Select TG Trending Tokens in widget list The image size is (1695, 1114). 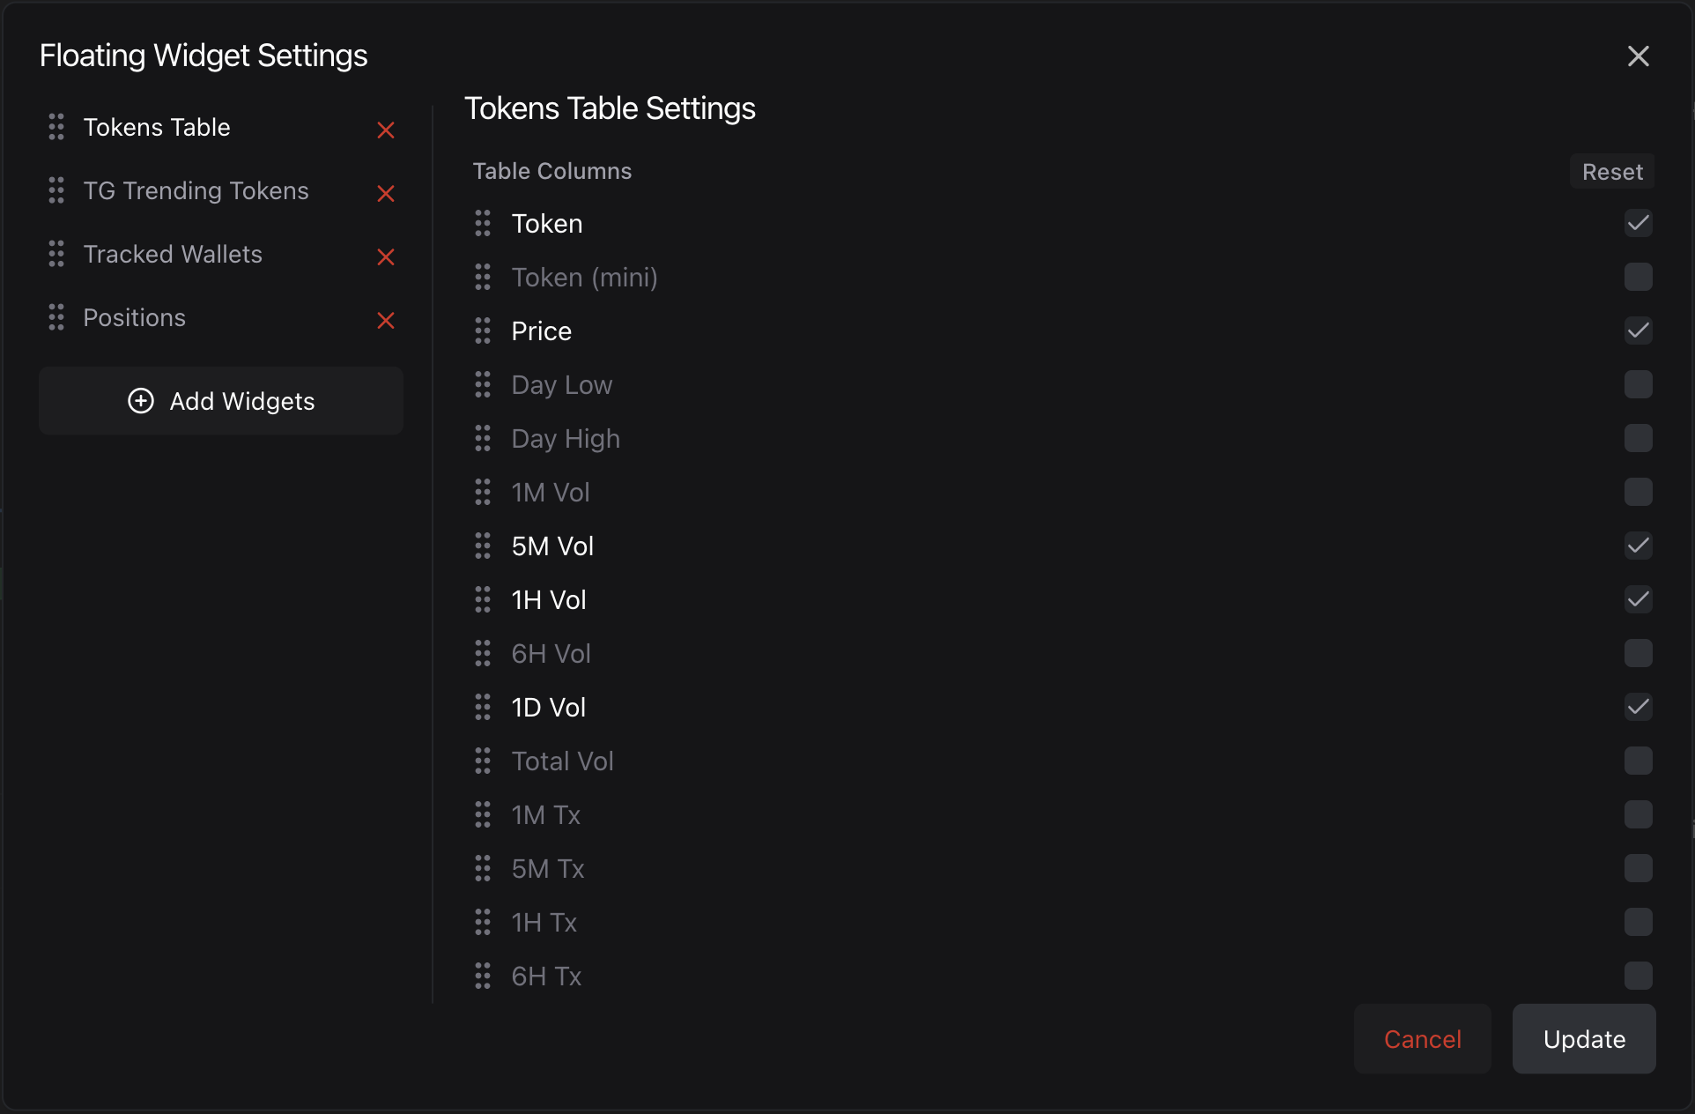click(x=196, y=191)
